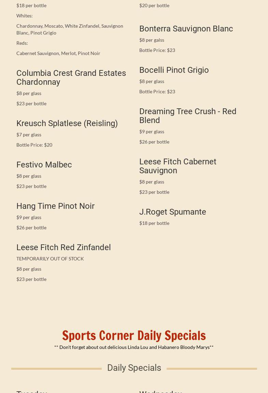Image resolution: width=268 pixels, height=393 pixels.
Task: Click the "Whites:" label
Action: click(25, 16)
